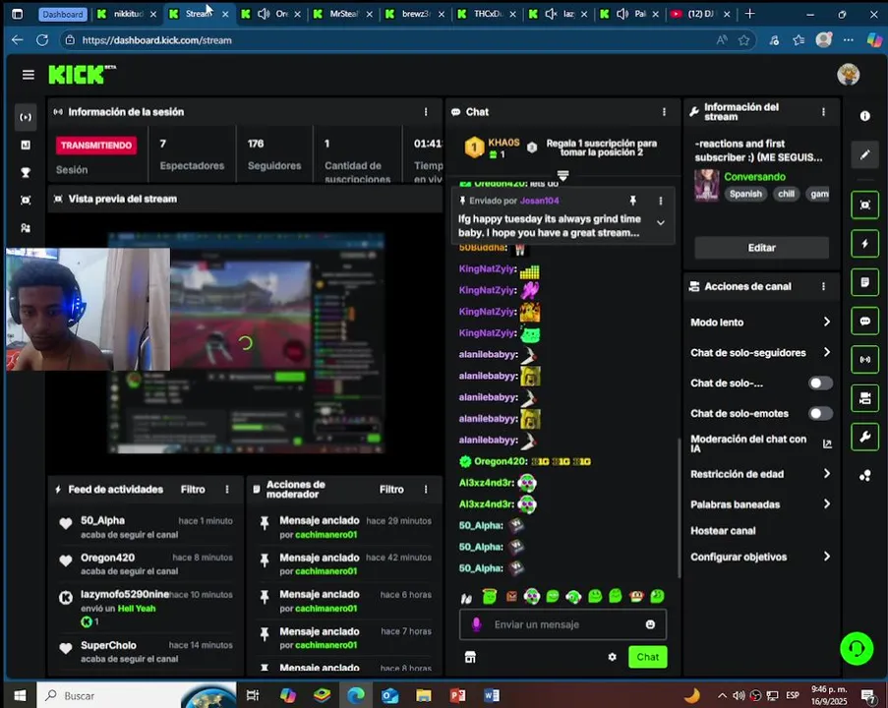This screenshot has height=708, width=888.
Task: Toggle the Chat de solo-emotes switch
Action: point(820,413)
